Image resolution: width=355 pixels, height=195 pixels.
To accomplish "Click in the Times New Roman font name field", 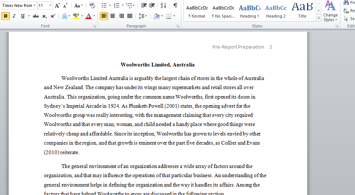I will [x=17, y=5].
